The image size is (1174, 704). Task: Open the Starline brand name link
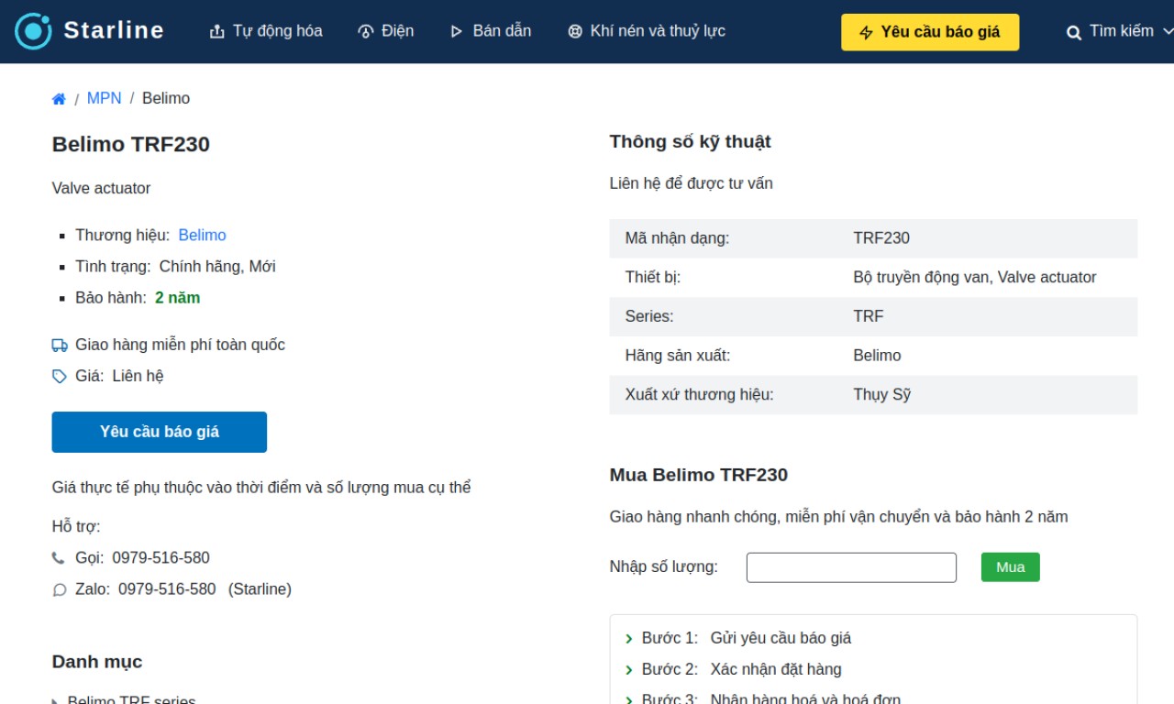pyautogui.click(x=114, y=30)
